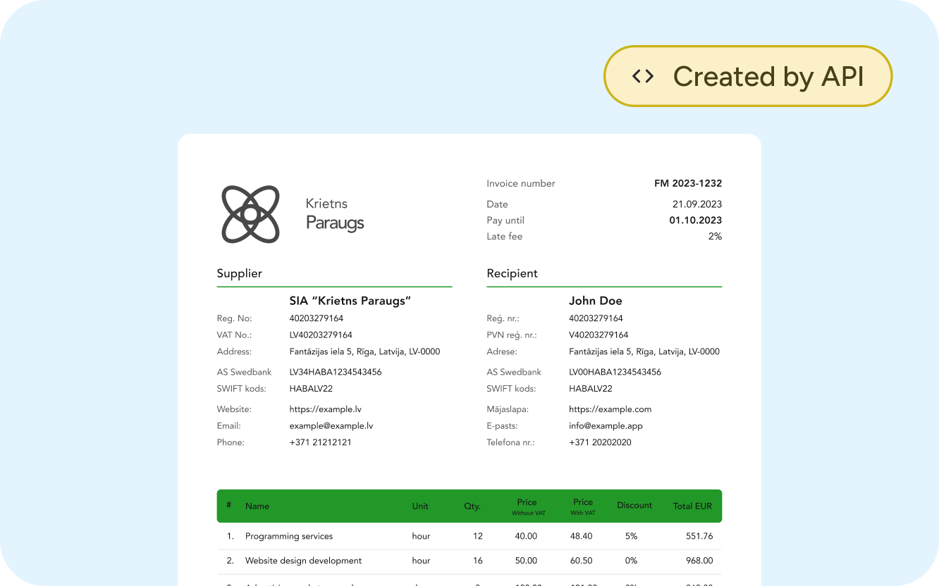Image resolution: width=939 pixels, height=586 pixels.
Task: Click total 968.00 for Website design
Action: tap(699, 561)
